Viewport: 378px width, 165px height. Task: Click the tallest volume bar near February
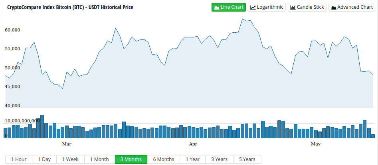pyautogui.click(x=42, y=126)
